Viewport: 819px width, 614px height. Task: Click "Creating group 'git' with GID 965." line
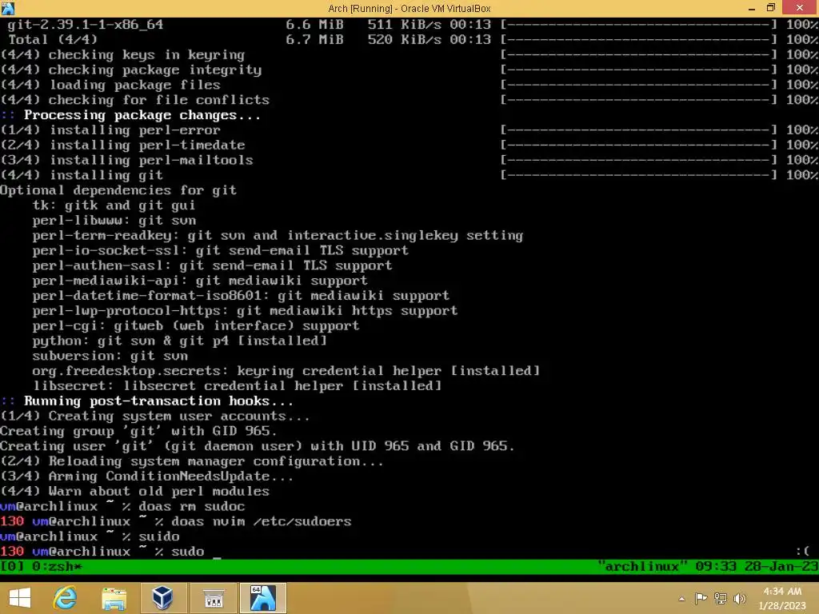(138, 431)
